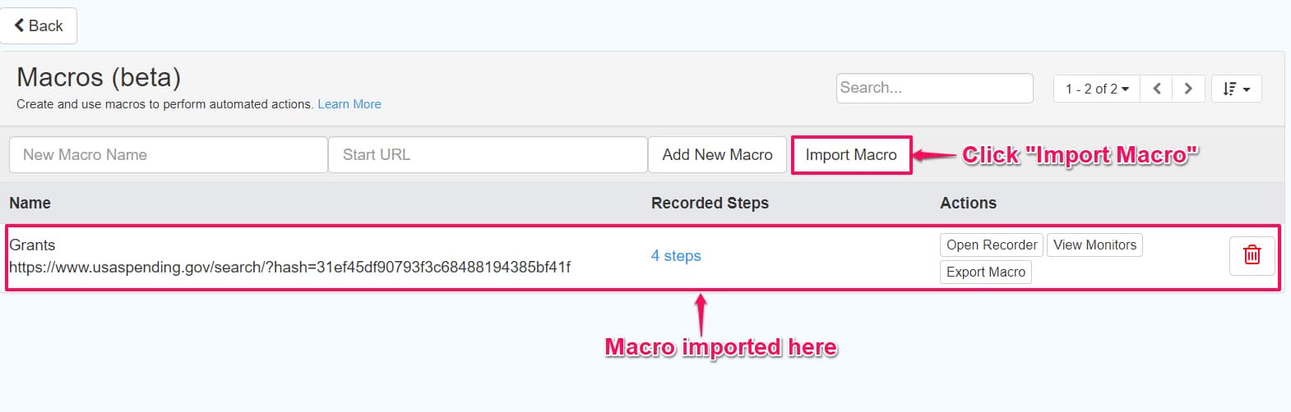Viewport: 1291px width, 412px height.
Task: Click the usaspending.gov URL of Grants macro
Action: [289, 267]
